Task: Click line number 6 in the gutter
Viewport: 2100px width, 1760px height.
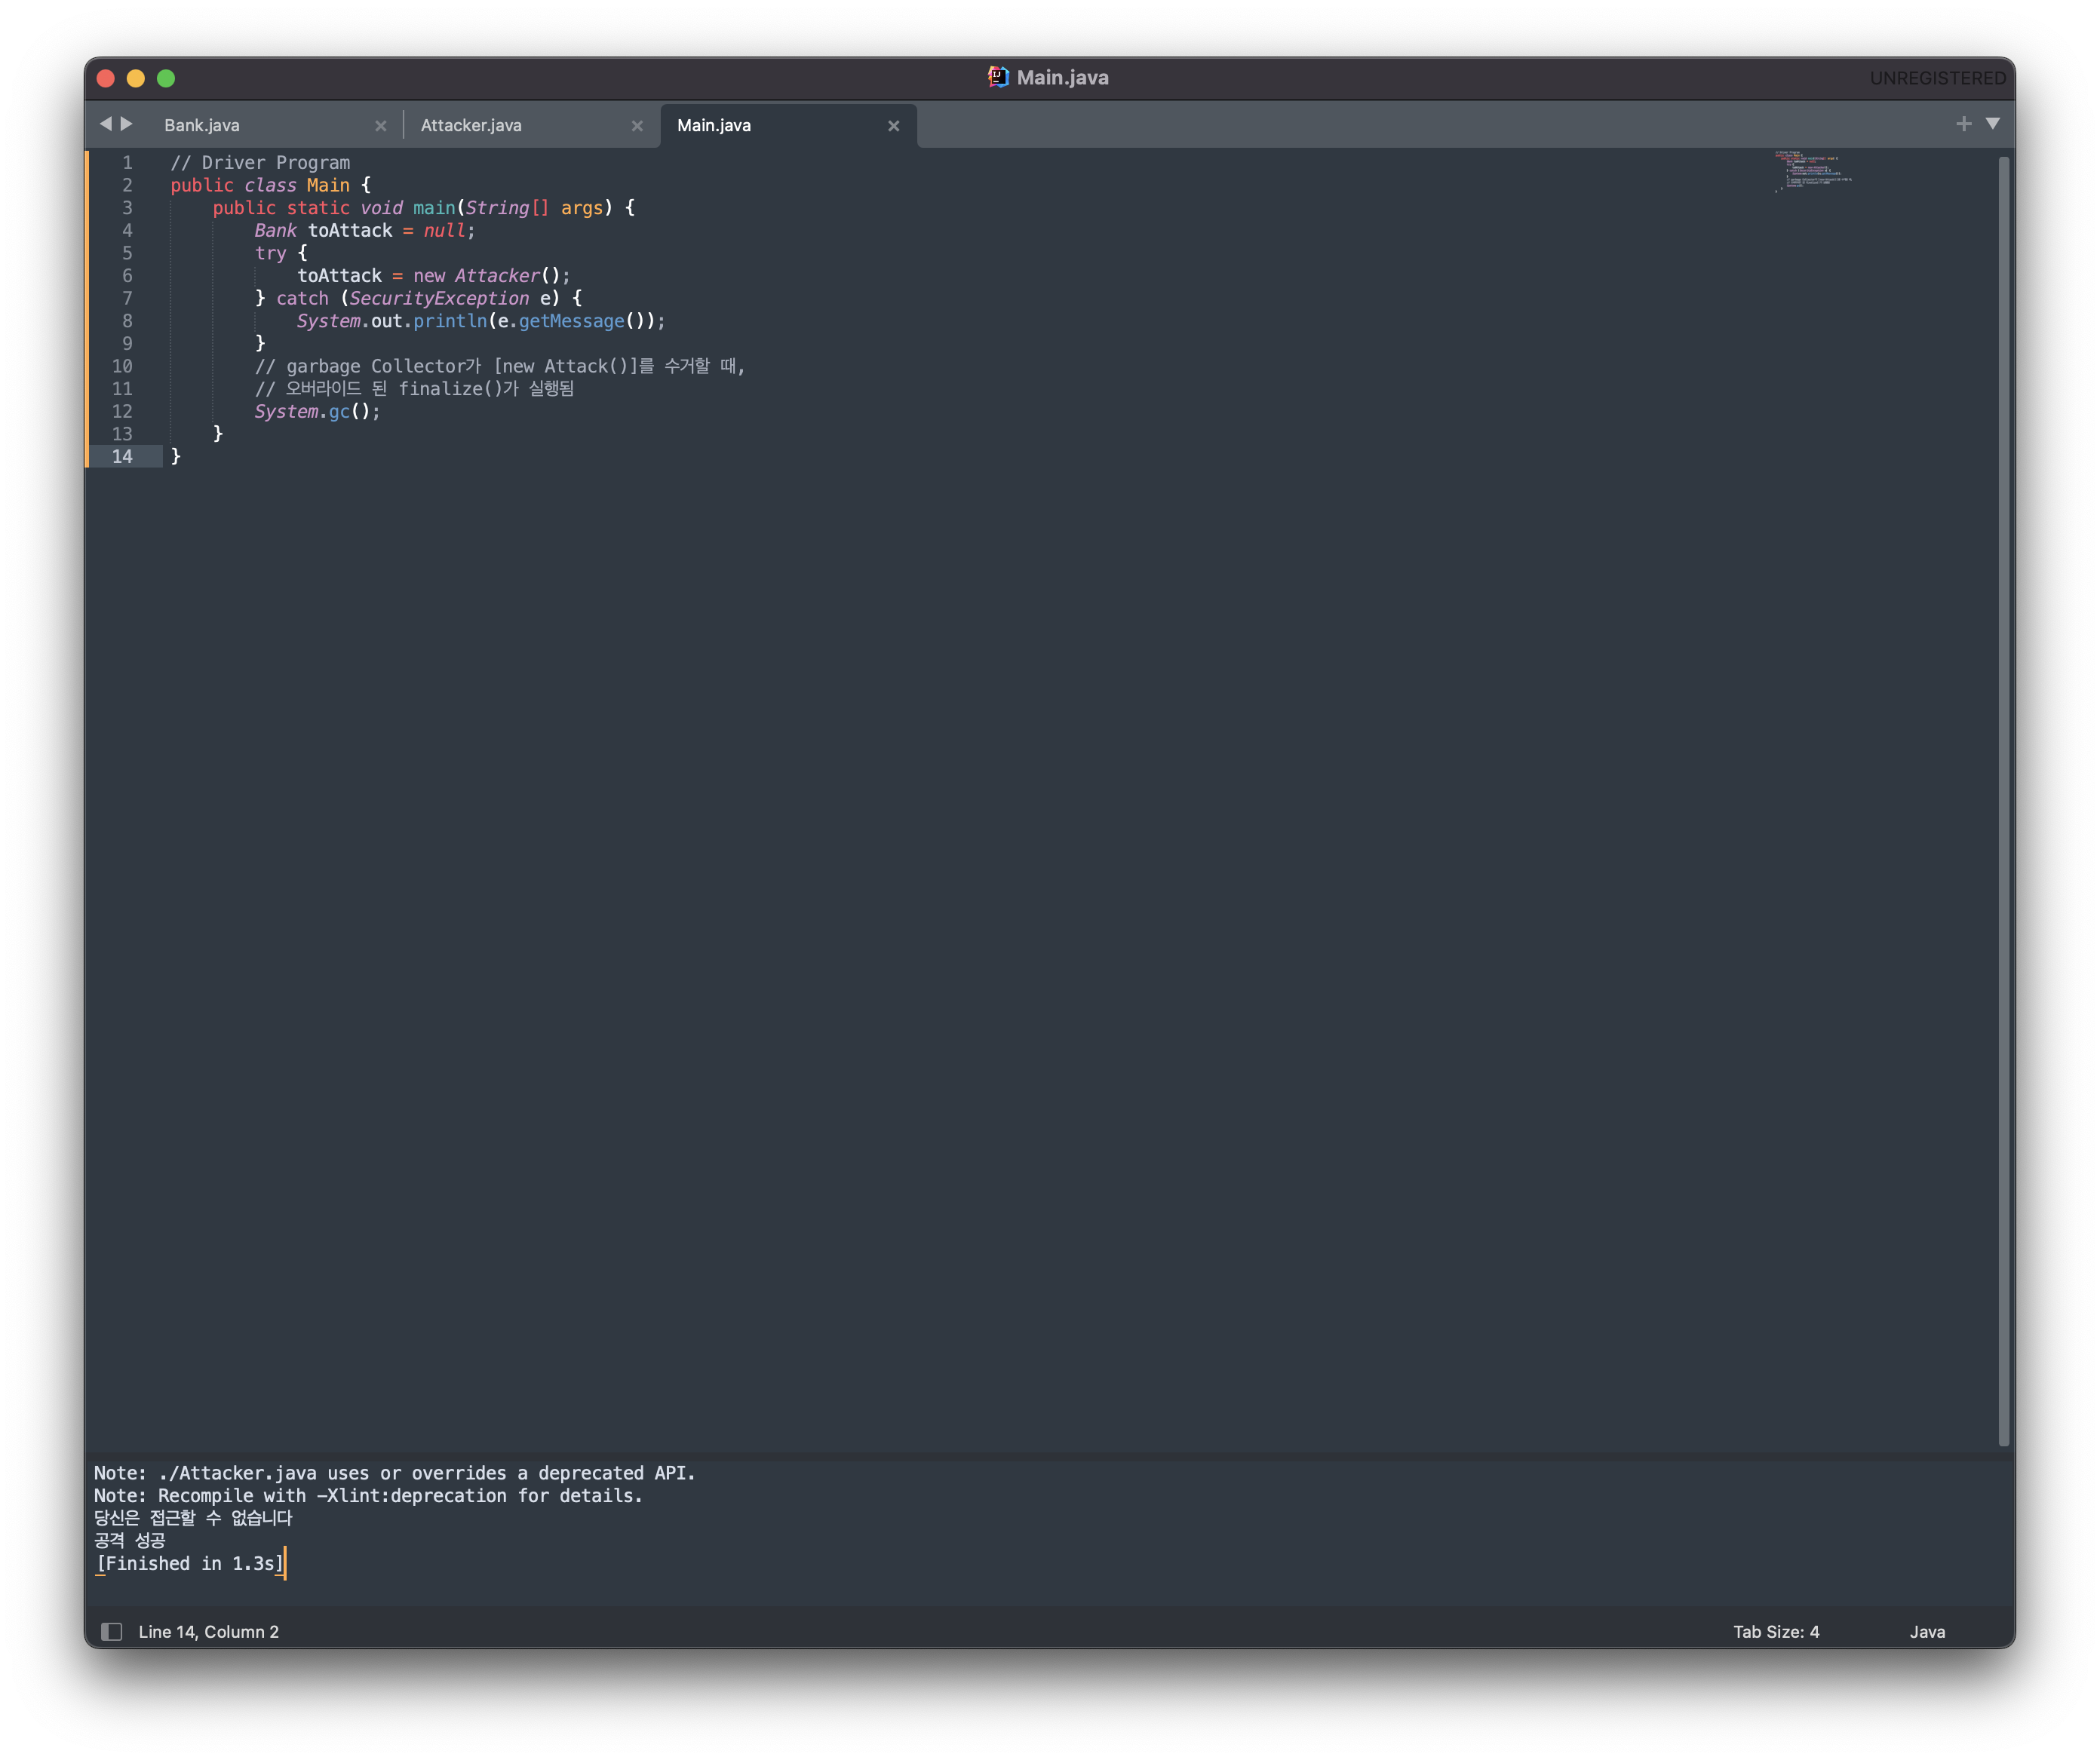Action: tap(127, 276)
